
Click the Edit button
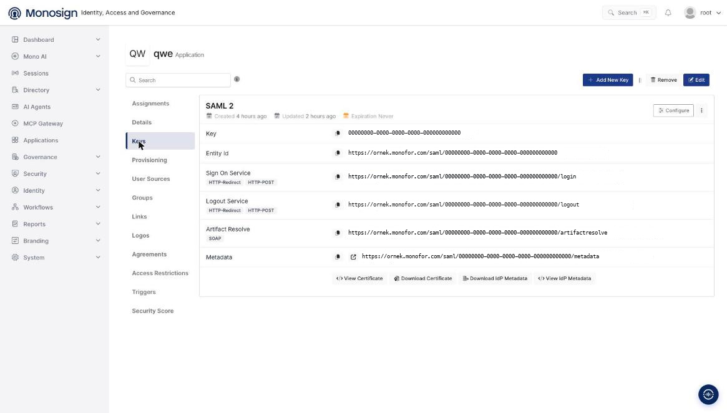pyautogui.click(x=696, y=80)
